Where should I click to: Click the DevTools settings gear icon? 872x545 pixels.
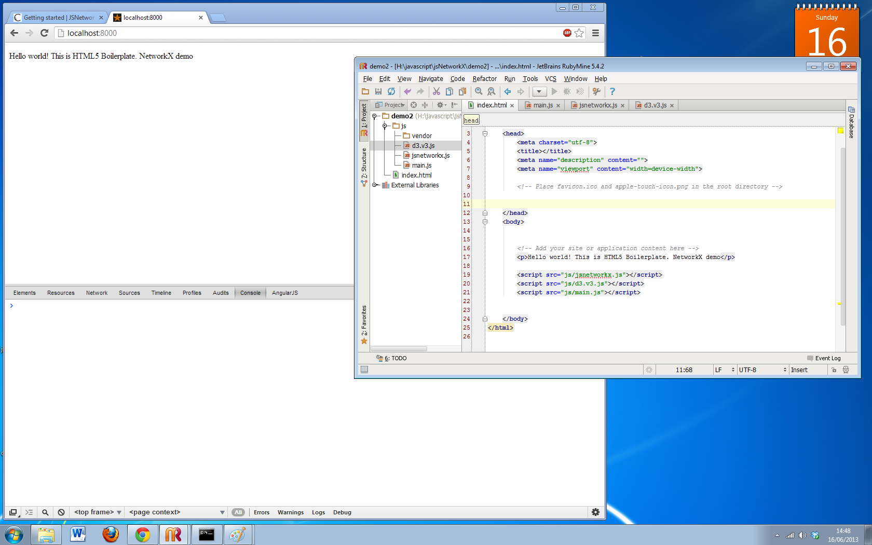(596, 512)
